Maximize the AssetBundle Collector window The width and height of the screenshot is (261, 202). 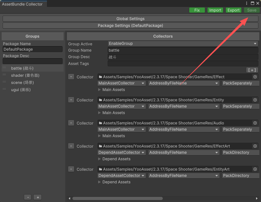(252, 3)
